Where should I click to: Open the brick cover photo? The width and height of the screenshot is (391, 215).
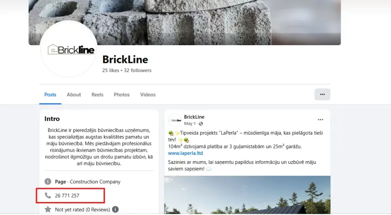tap(185, 23)
